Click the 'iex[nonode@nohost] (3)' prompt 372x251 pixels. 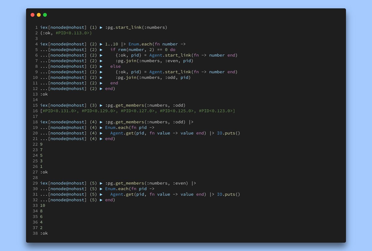[x=69, y=105]
